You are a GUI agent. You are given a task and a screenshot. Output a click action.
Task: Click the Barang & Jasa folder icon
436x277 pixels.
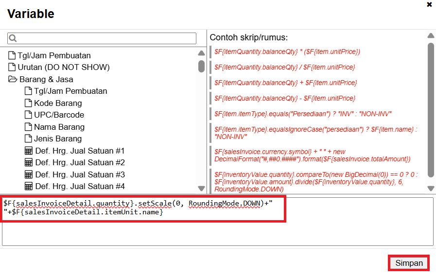(13, 79)
